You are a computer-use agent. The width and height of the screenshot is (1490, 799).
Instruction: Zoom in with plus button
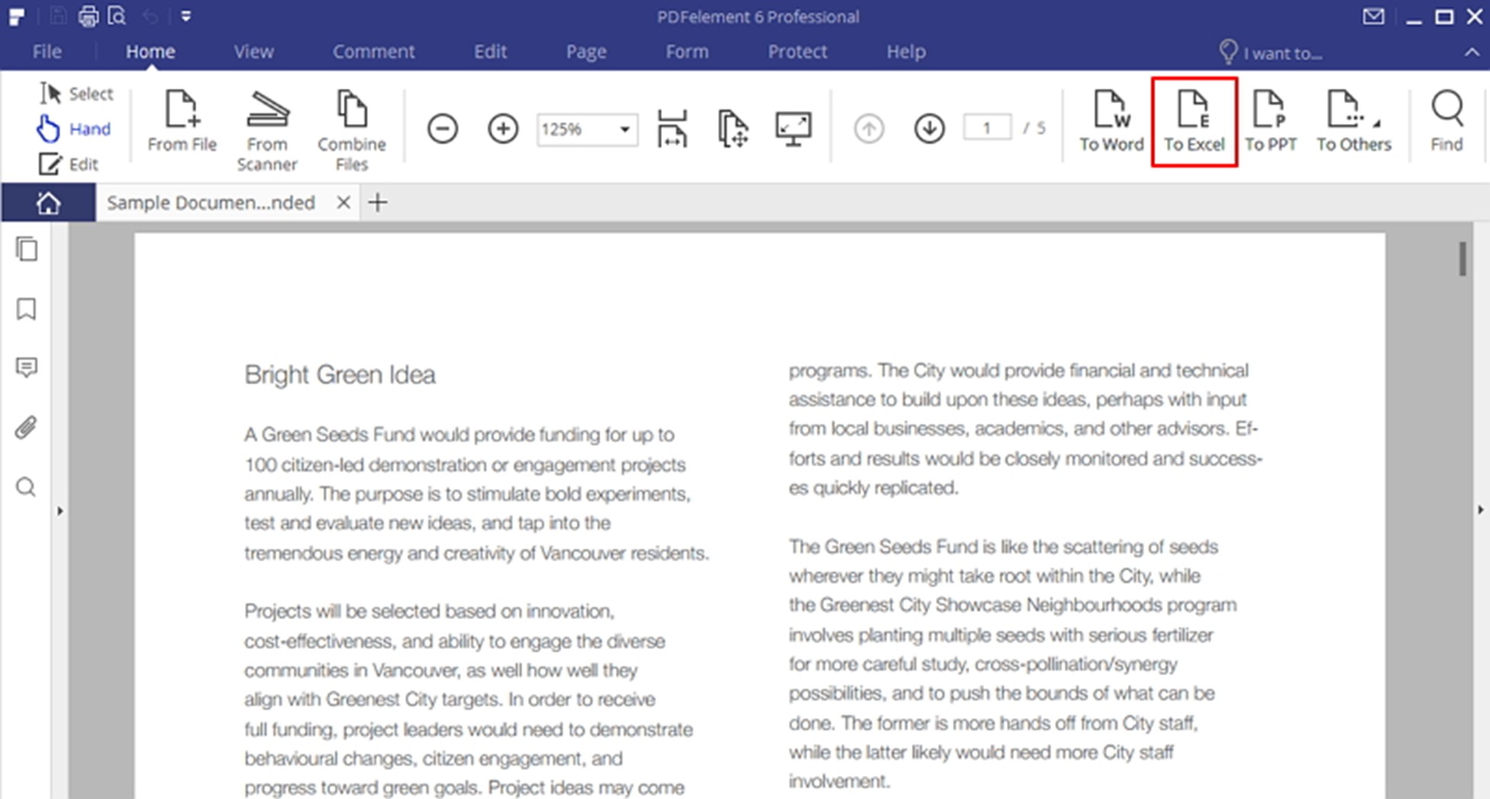(503, 128)
